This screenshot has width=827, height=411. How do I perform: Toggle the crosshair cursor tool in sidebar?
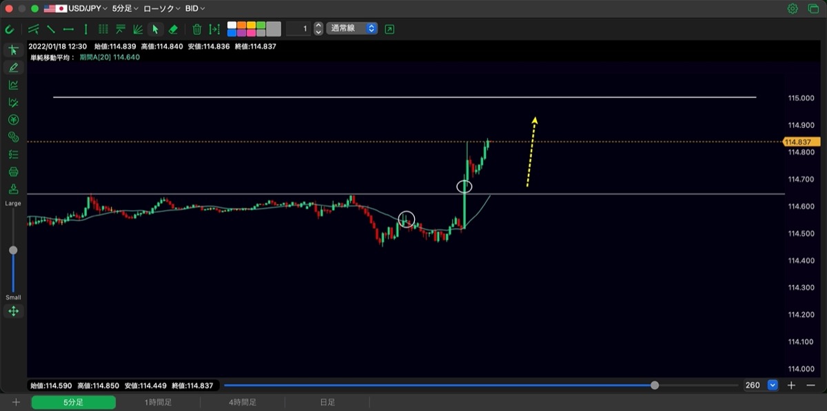click(13, 50)
